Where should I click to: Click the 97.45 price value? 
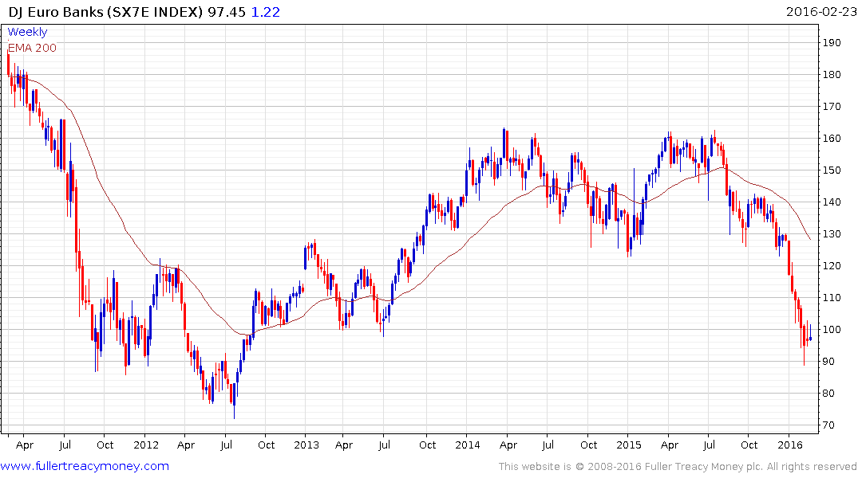pos(227,12)
